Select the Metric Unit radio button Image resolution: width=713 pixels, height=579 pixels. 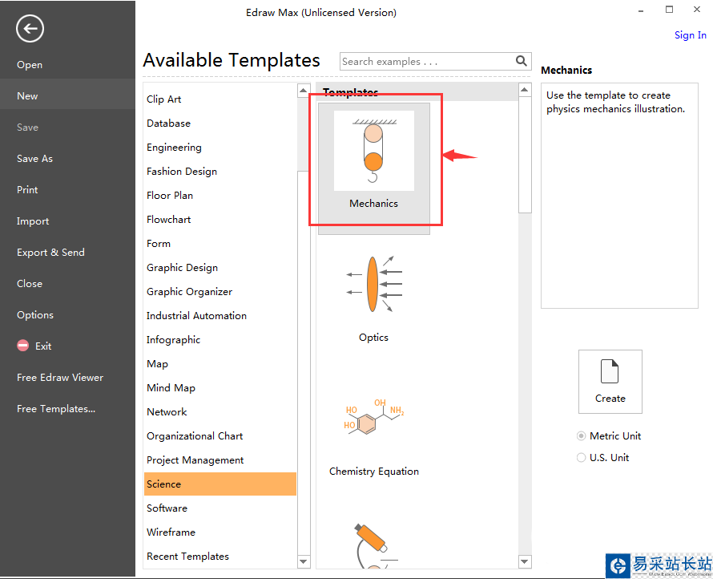coord(582,436)
